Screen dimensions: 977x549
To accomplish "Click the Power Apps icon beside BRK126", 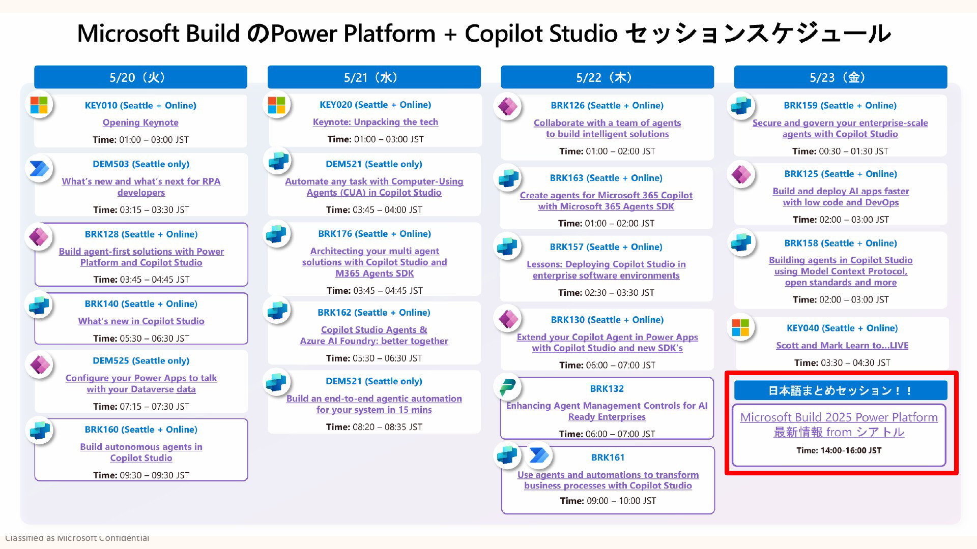I will tap(507, 106).
